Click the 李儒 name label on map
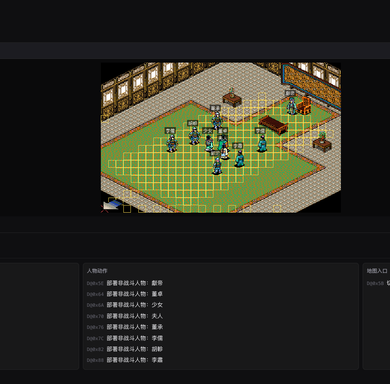 tap(260, 131)
